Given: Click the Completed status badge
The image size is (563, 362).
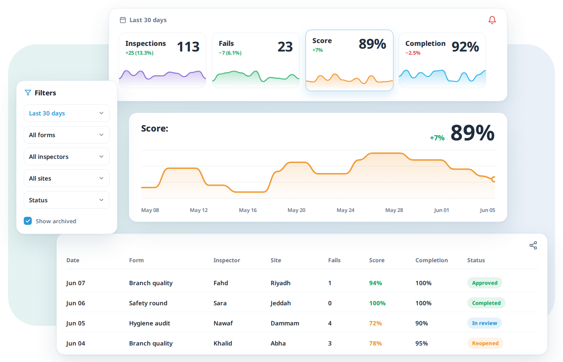Looking at the screenshot, I should coord(486,303).
